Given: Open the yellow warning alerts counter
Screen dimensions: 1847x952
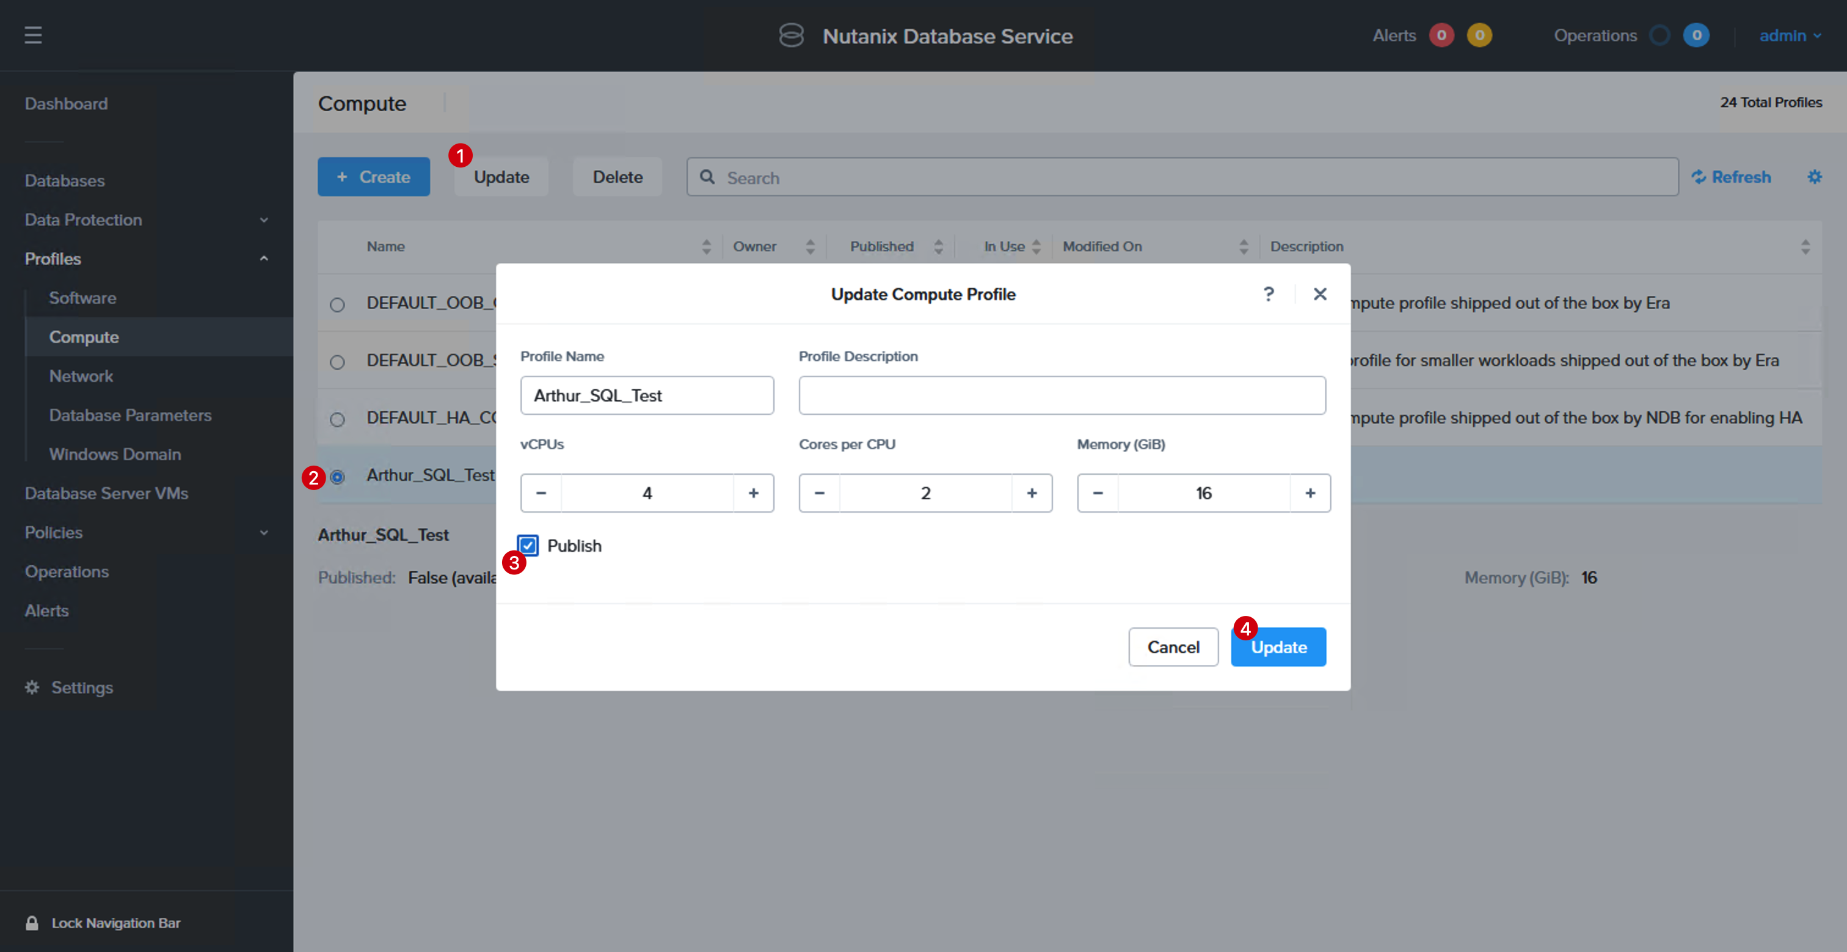Looking at the screenshot, I should pos(1479,35).
